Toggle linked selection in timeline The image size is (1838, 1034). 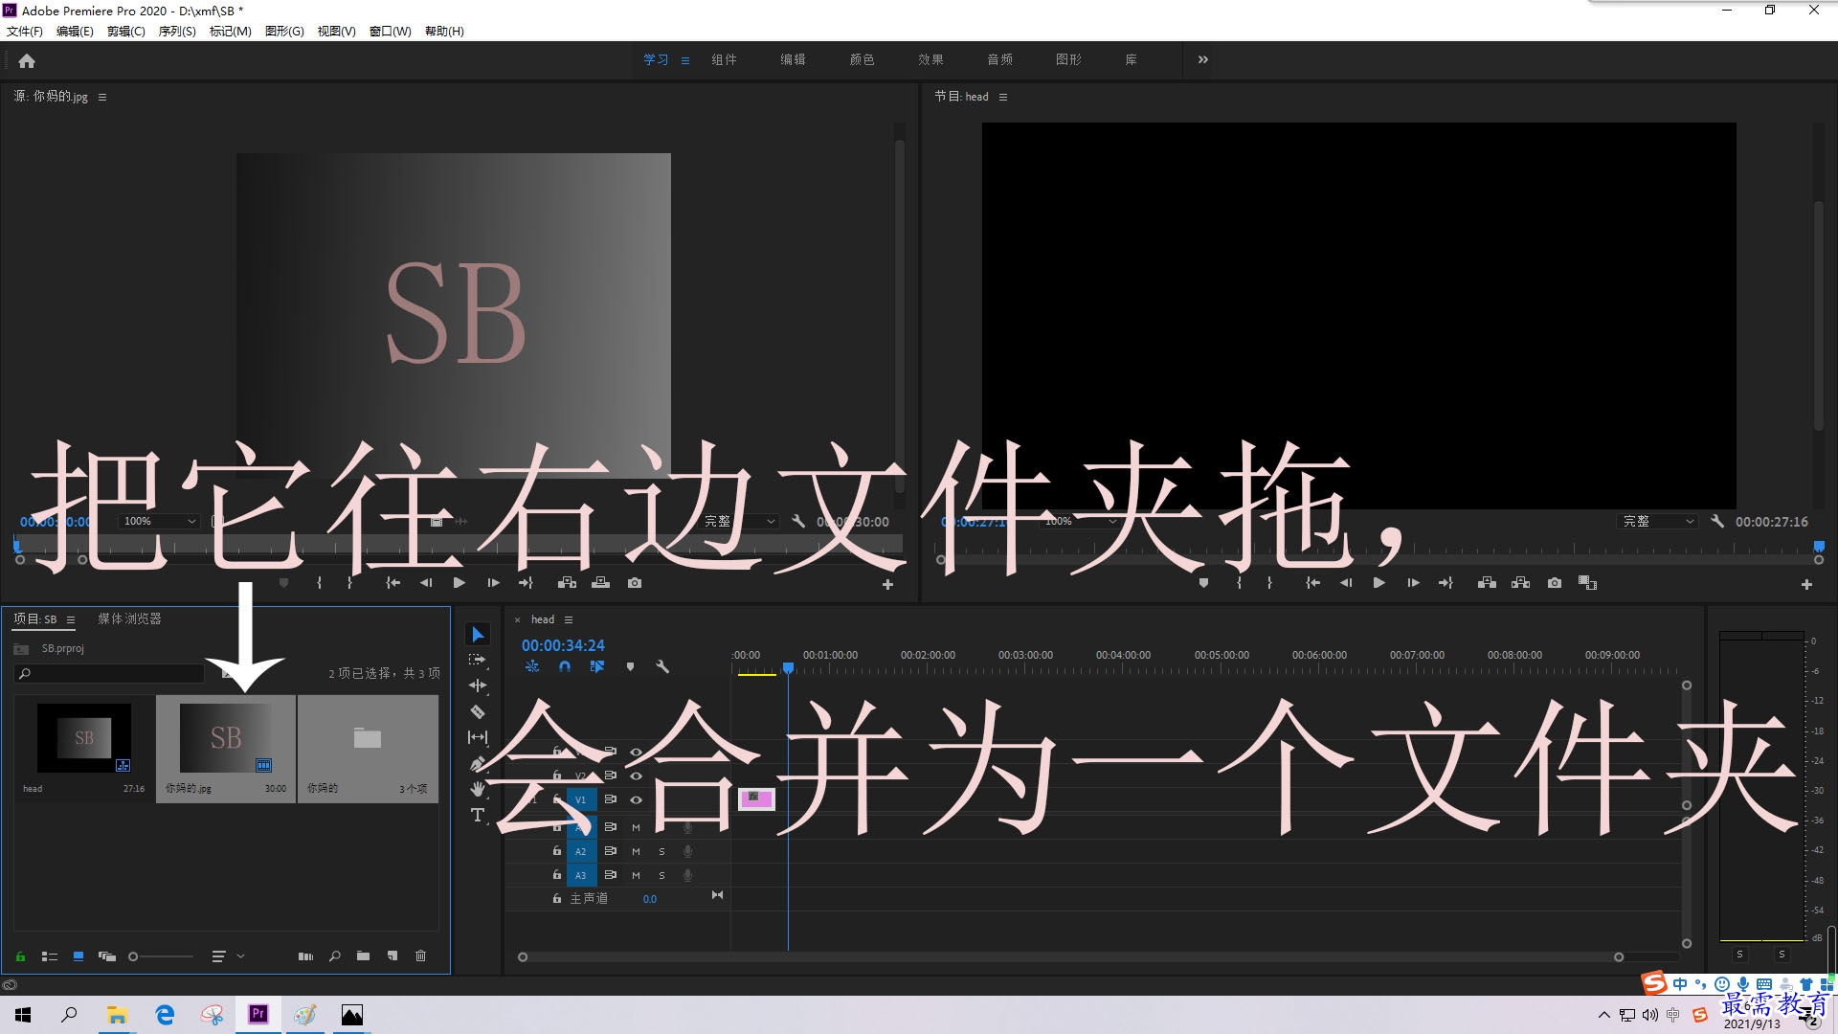(x=597, y=666)
